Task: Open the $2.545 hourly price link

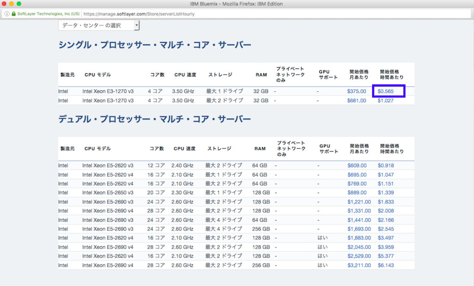Action: point(386,229)
